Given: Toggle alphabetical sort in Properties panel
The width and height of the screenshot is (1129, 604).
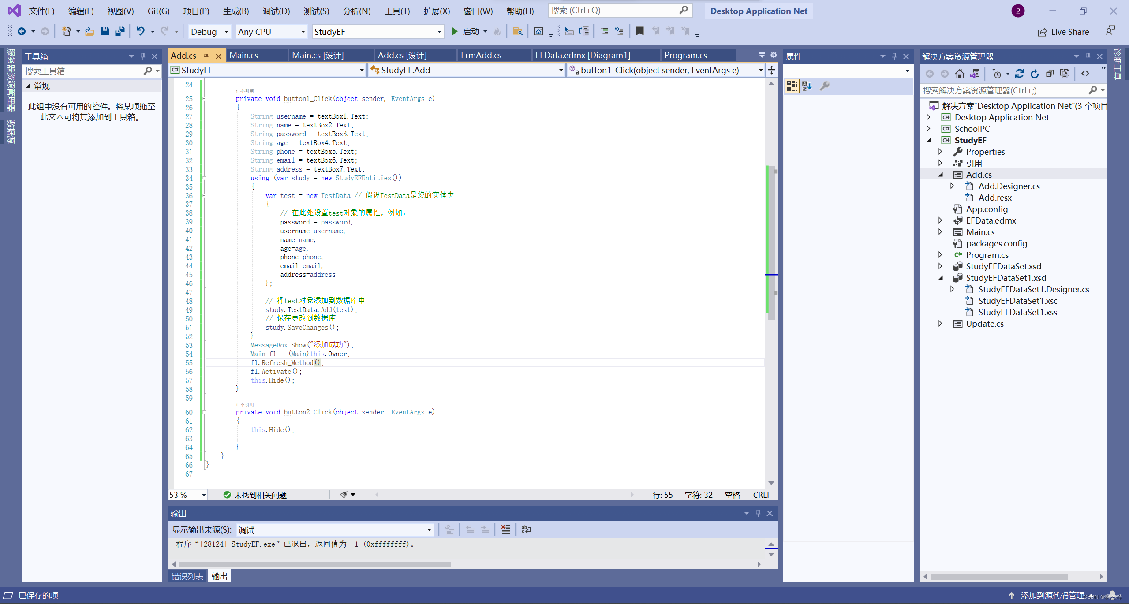Looking at the screenshot, I should (807, 86).
